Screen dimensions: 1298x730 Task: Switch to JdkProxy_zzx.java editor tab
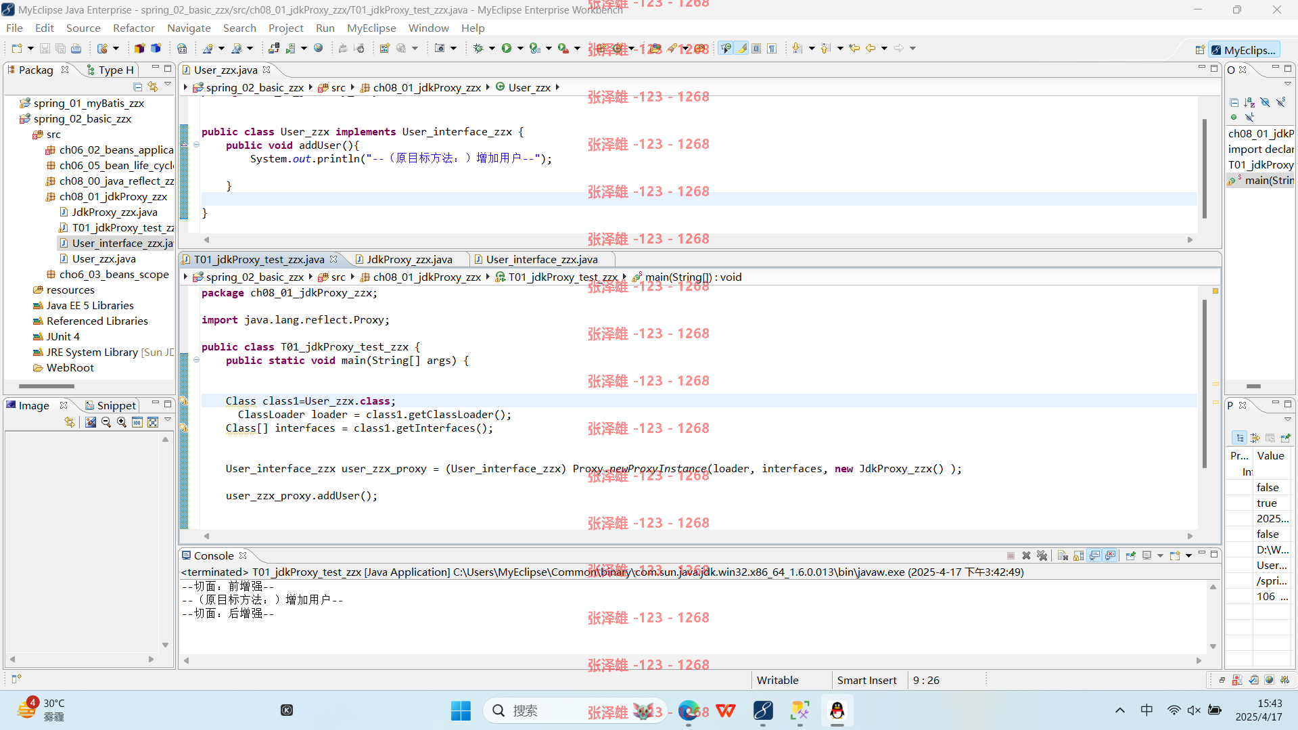click(409, 259)
